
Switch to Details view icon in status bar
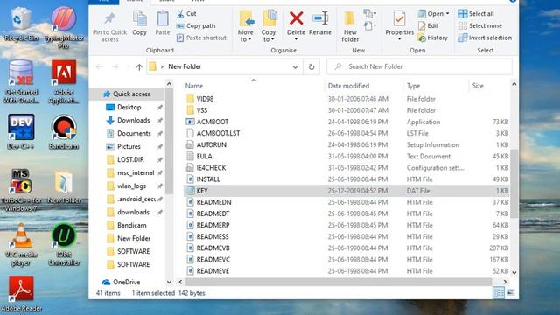pos(499,293)
